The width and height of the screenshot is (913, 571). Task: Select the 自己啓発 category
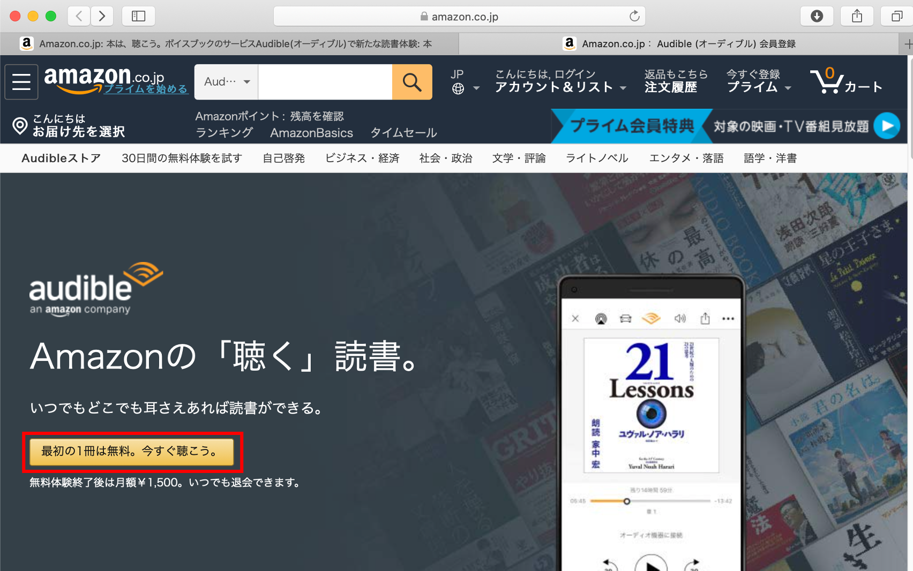(x=283, y=158)
